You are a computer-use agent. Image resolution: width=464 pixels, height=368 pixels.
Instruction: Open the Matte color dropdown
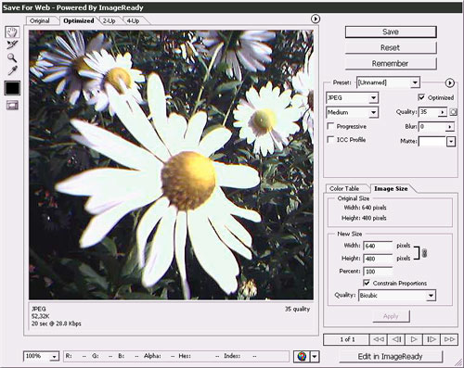click(x=451, y=142)
